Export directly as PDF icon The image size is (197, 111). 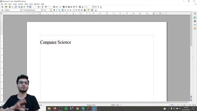19,7
